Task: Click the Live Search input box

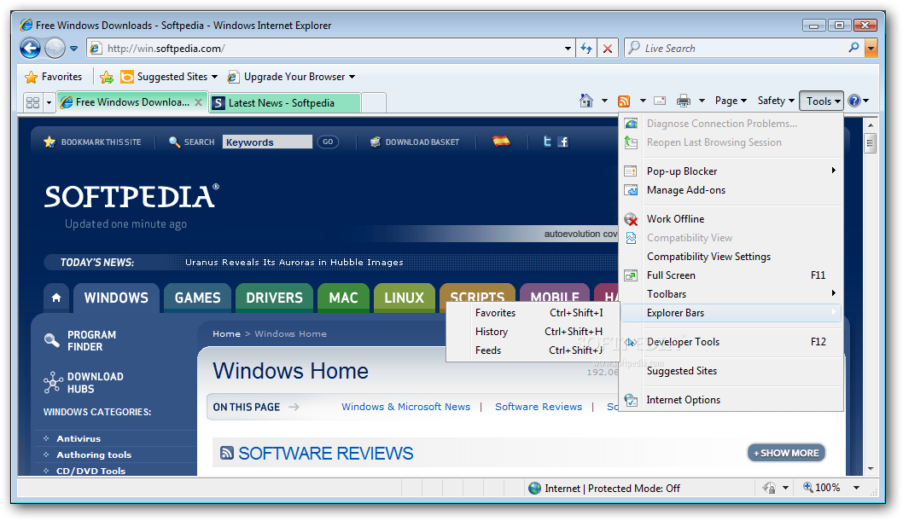Action: pos(736,49)
